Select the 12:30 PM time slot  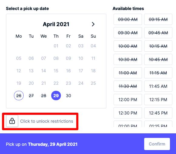pos(128,113)
